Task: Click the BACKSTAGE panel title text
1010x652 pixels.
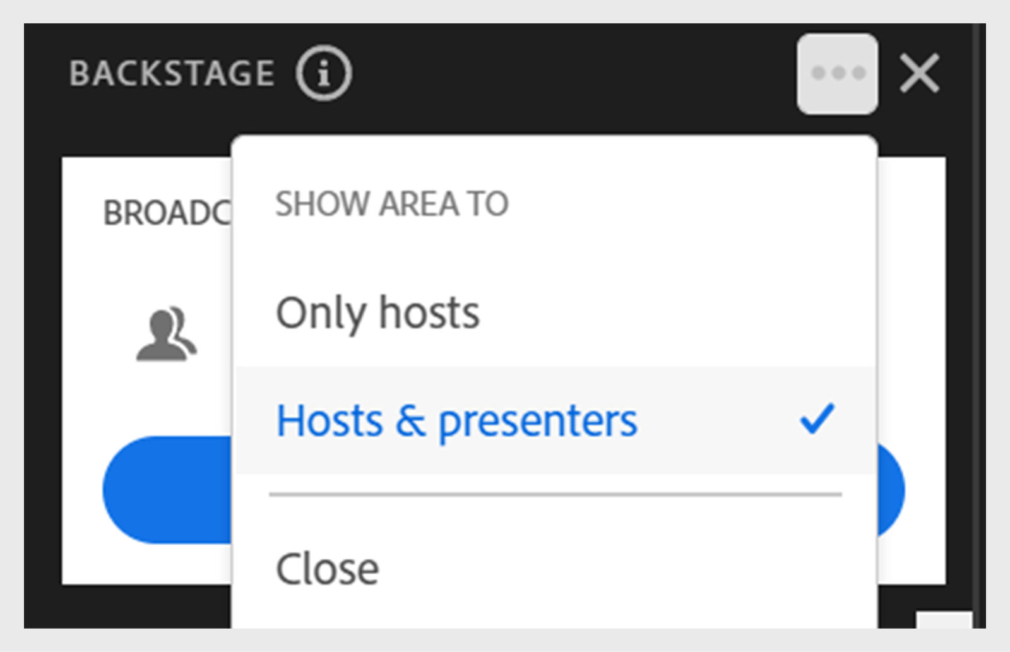Action: pos(172,73)
